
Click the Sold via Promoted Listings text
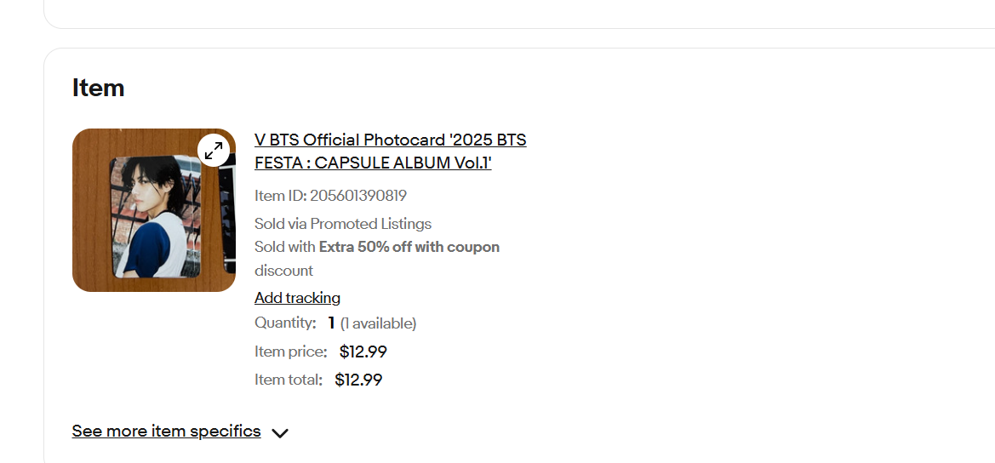tap(343, 224)
